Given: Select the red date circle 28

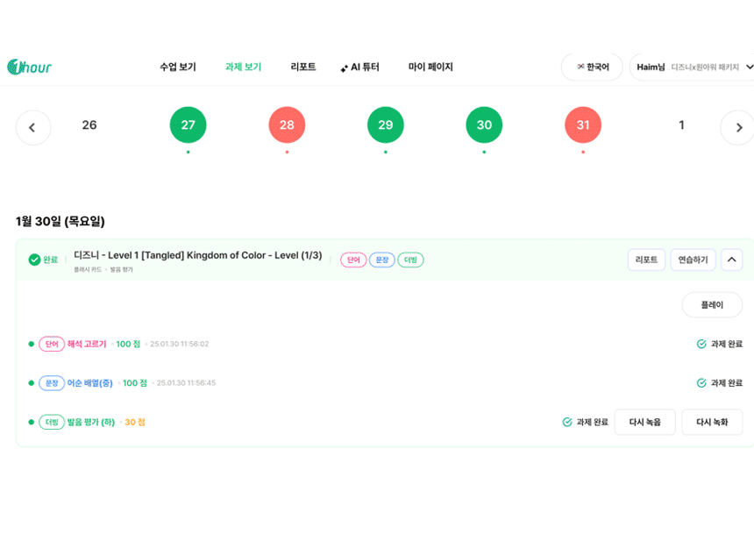Looking at the screenshot, I should coord(287,125).
